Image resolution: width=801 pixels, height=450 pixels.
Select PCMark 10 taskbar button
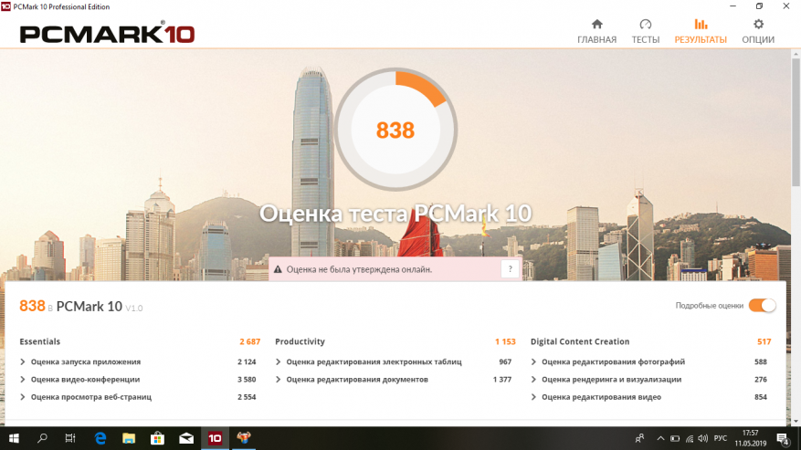(215, 438)
